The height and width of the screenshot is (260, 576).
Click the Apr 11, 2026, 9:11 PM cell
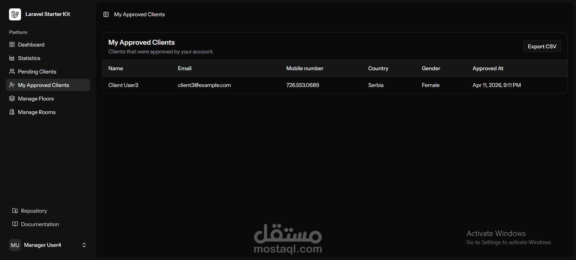click(x=497, y=85)
